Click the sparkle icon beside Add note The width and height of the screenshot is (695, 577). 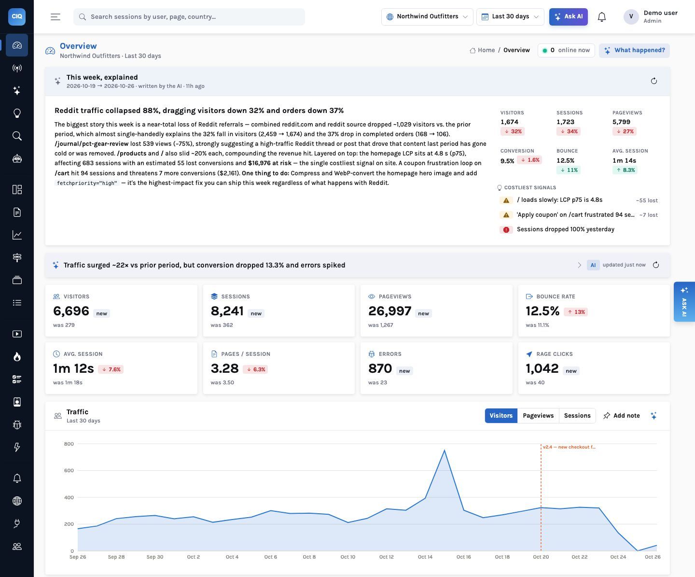tap(653, 416)
